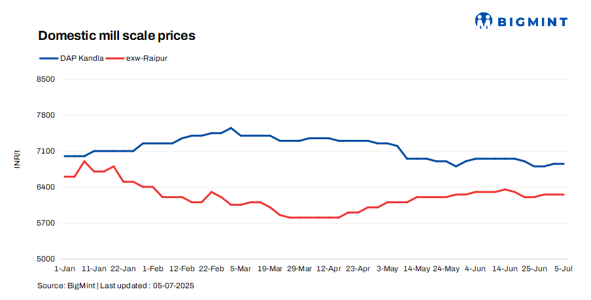Click the Domestic mill scale prices title
Screen dimensions: 591x300
[x=117, y=35]
